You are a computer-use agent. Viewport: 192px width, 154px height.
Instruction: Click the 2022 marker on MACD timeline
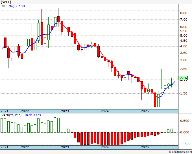tap(25, 147)
